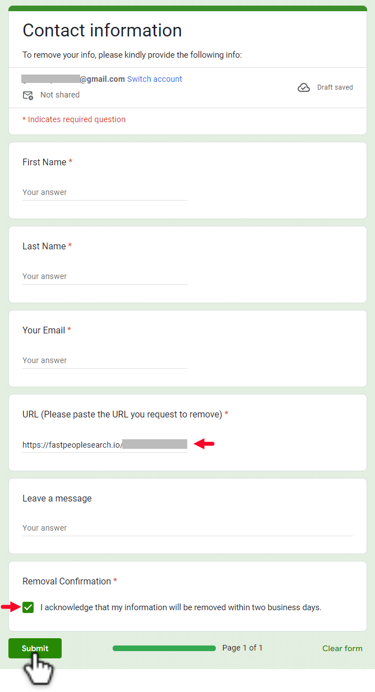Select the Last Name answer field
Image resolution: width=375 pixels, height=692 pixels.
[105, 276]
